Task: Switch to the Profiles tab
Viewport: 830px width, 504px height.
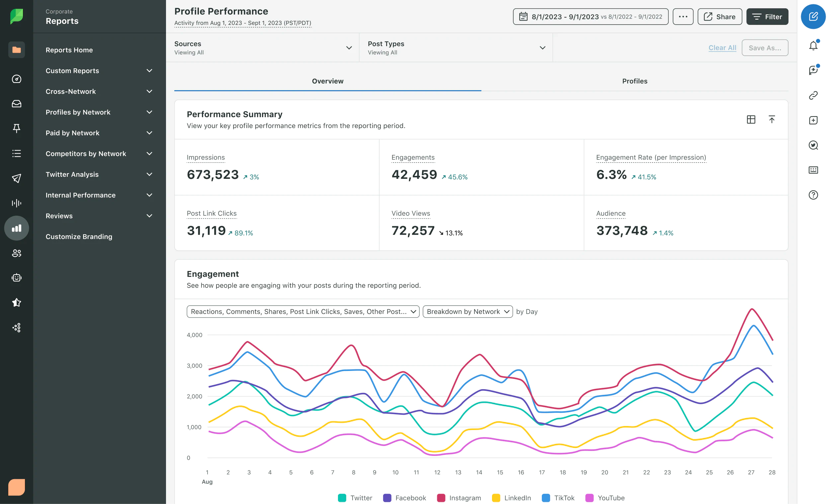Action: 635,81
